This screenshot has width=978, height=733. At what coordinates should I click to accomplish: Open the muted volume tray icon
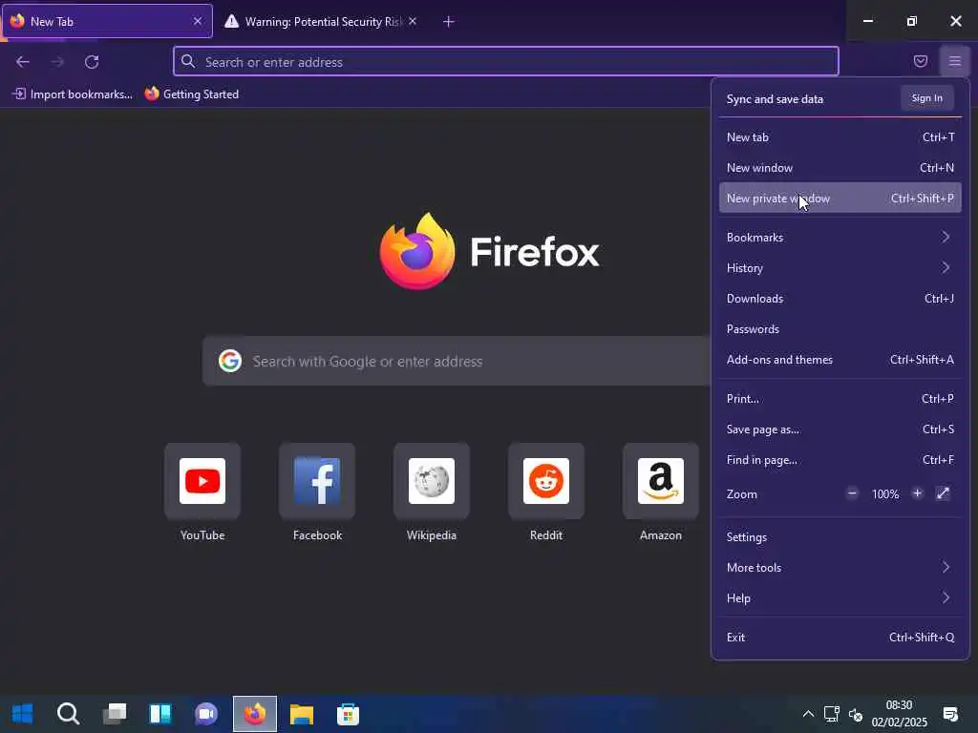[856, 714]
